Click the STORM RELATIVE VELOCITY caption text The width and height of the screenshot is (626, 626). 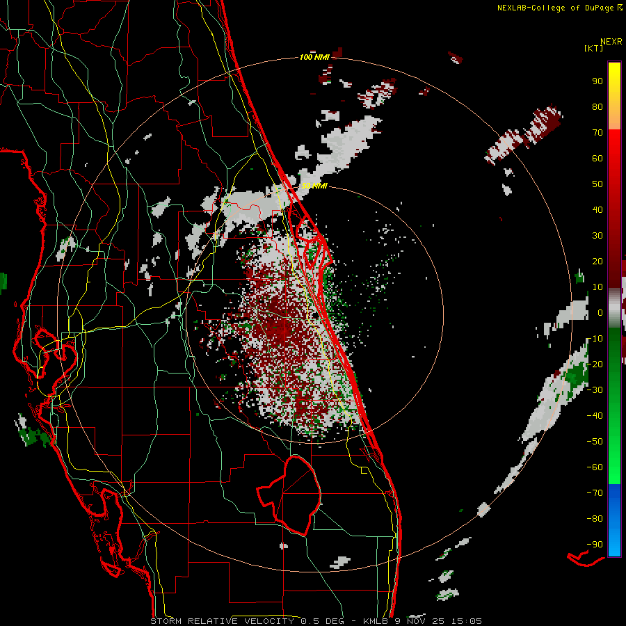[x=222, y=621]
